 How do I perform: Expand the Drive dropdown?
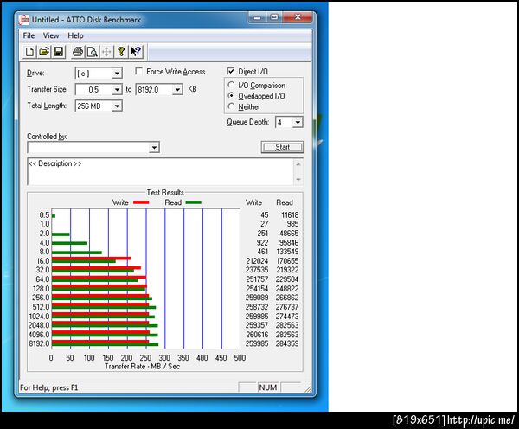[117, 74]
